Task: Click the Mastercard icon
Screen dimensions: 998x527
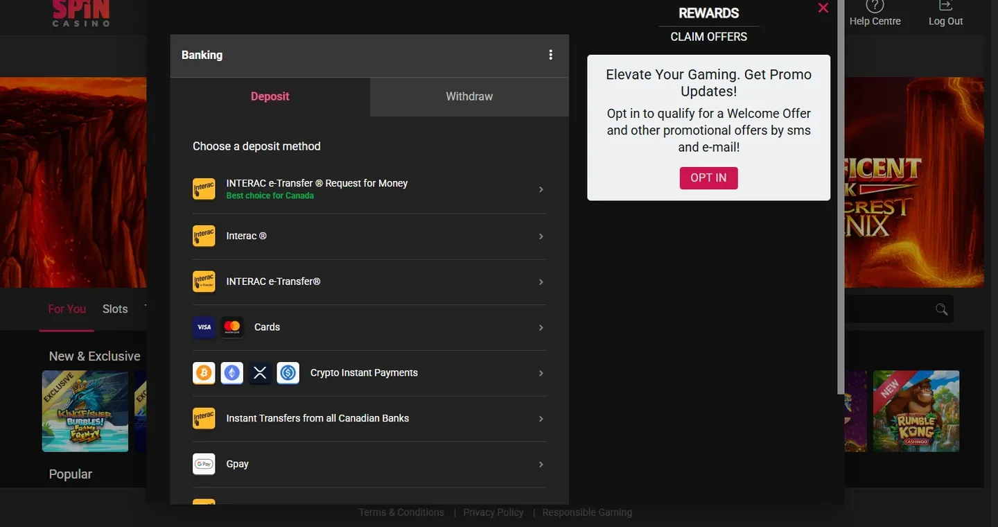Action: [x=232, y=327]
